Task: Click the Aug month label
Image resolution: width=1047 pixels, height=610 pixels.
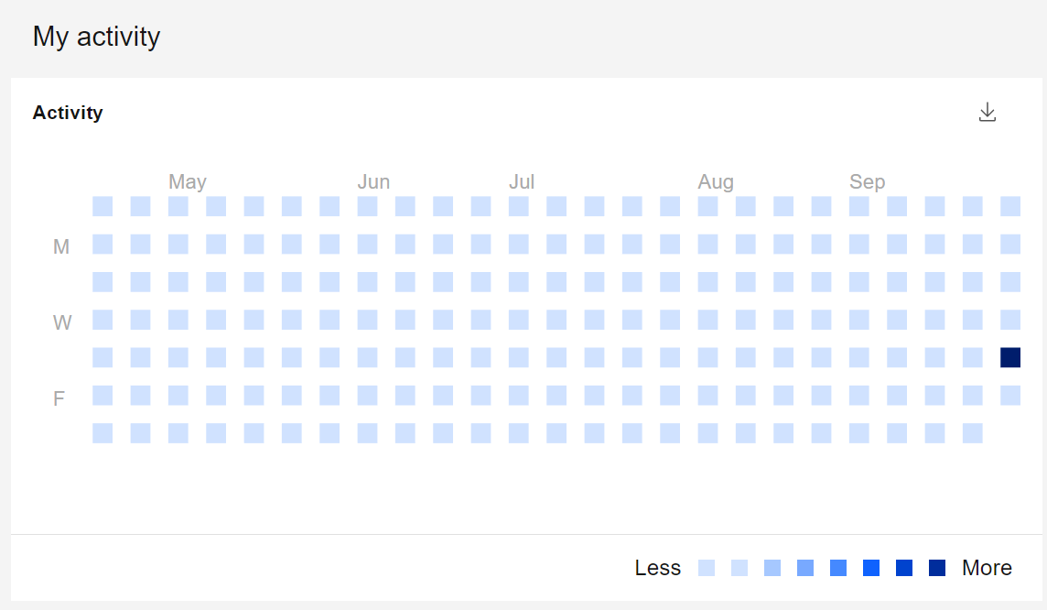Action: click(716, 181)
